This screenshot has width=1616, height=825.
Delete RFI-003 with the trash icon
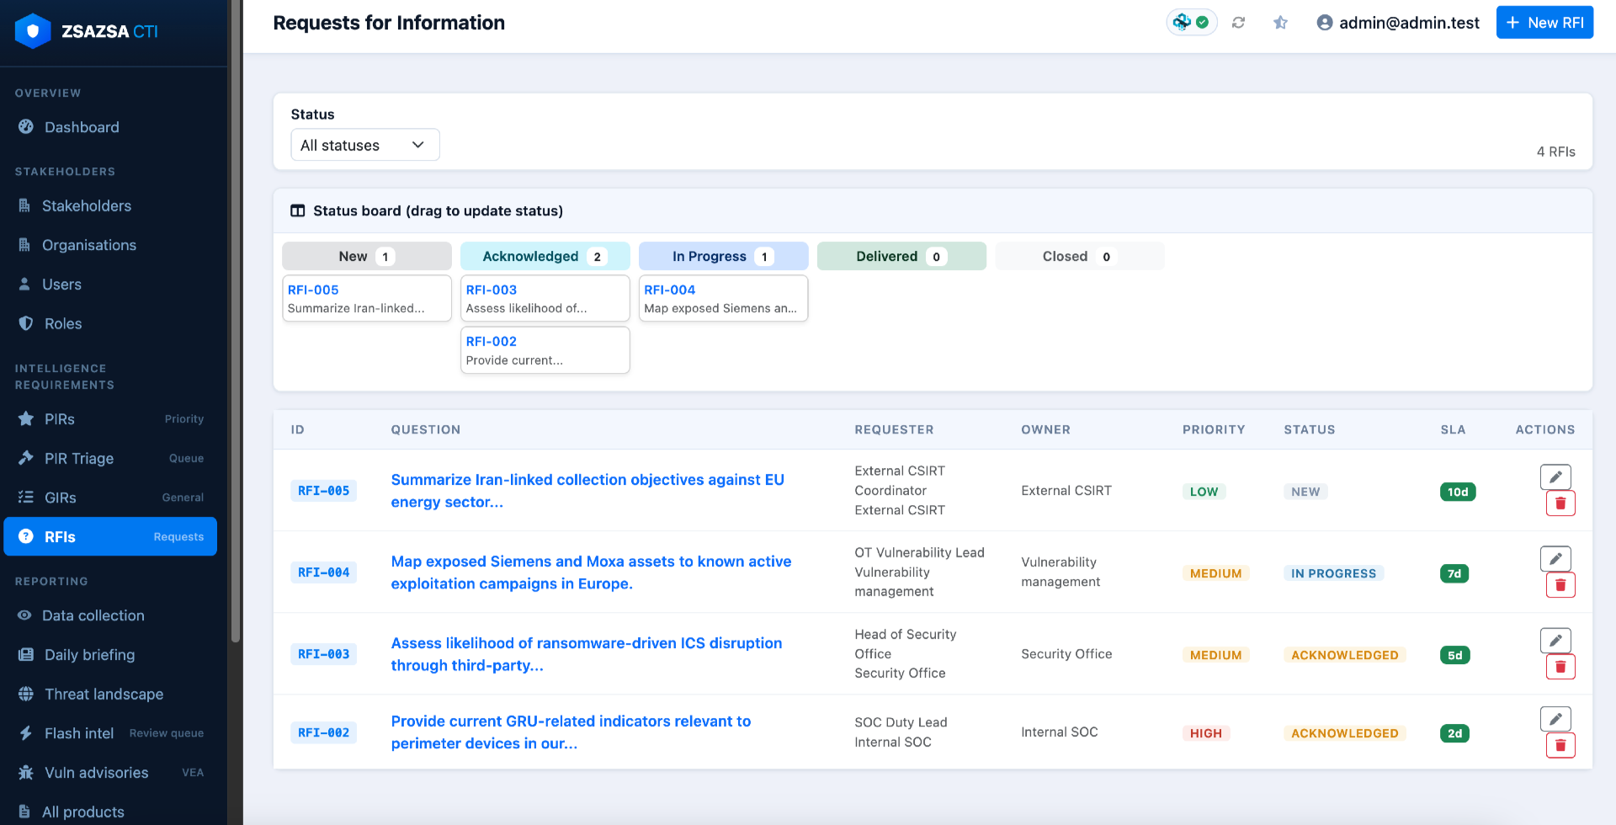coord(1560,667)
